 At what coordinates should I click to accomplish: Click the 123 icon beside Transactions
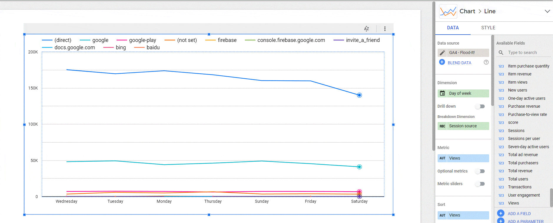click(501, 187)
